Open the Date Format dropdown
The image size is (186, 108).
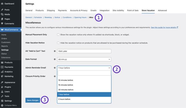pyautogui.click(x=84, y=59)
